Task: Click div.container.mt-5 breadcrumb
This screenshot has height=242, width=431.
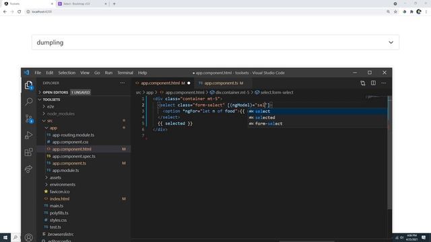Action: (x=230, y=93)
